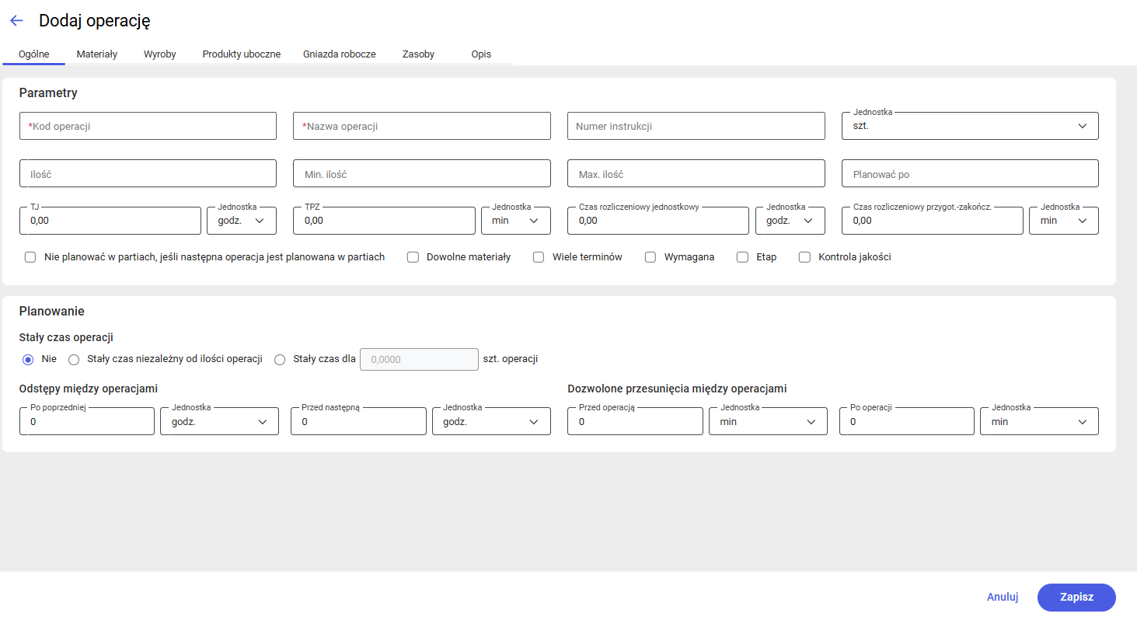Open the TJ unit dropdown
The height and width of the screenshot is (617, 1137).
click(x=242, y=221)
